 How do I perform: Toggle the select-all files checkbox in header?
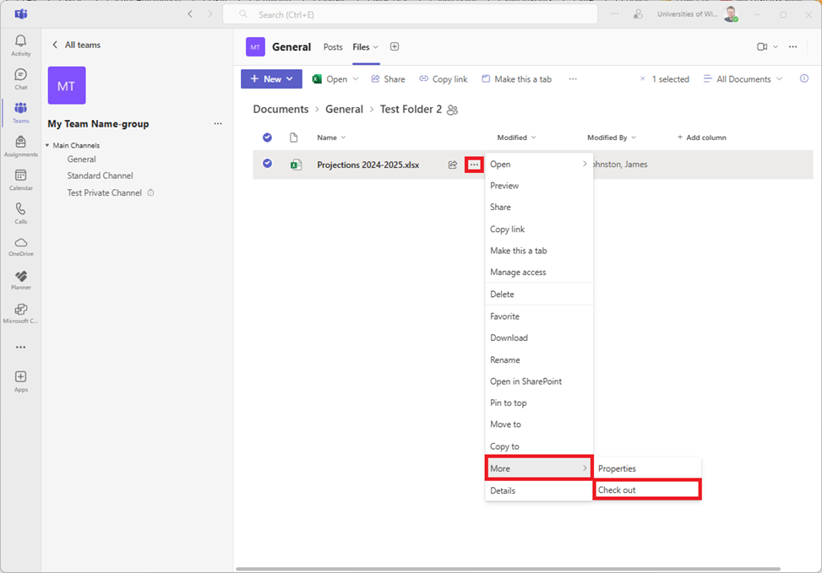coord(268,138)
